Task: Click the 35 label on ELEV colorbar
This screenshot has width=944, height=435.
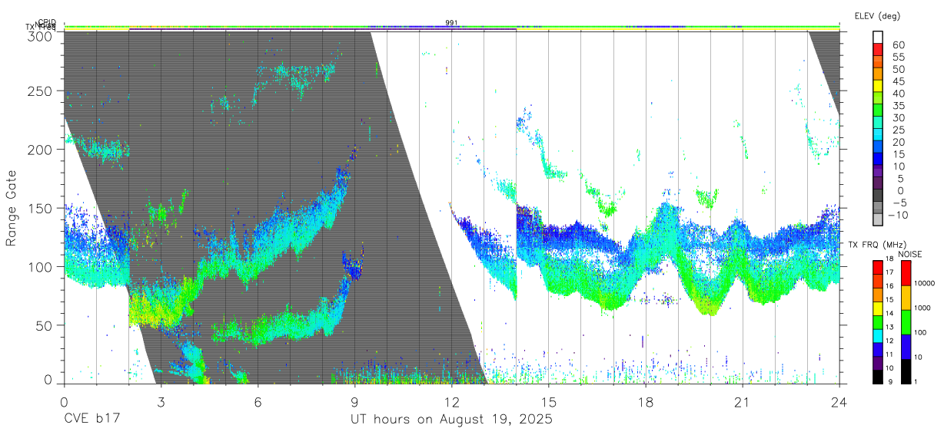Action: click(x=899, y=106)
